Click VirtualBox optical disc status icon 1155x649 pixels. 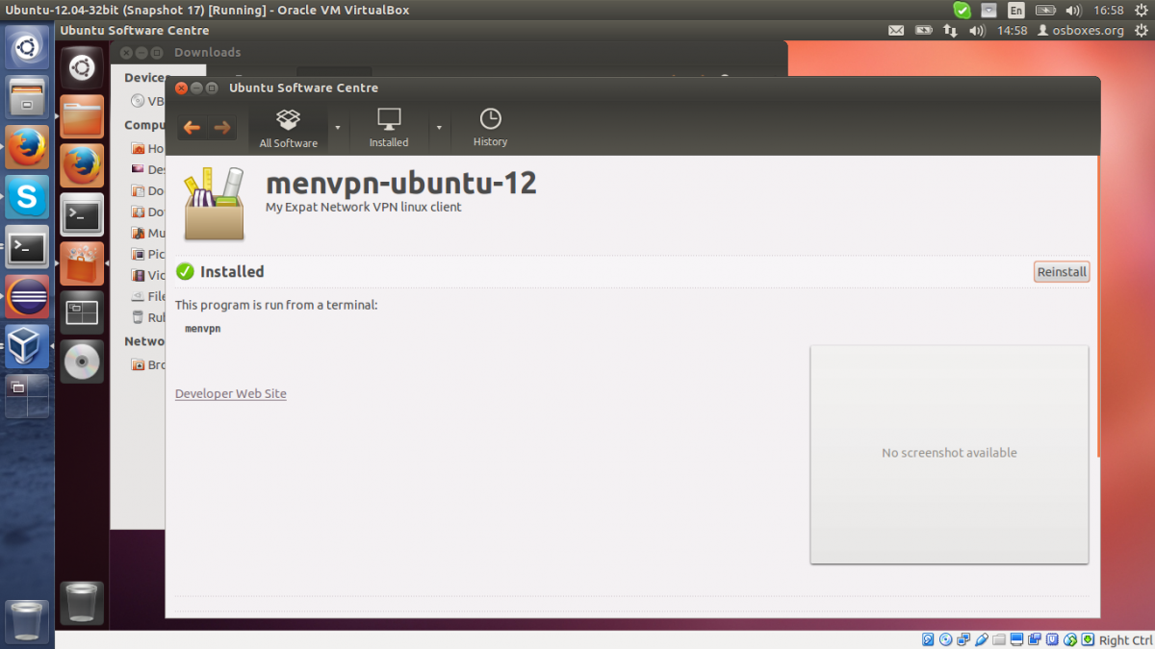tap(945, 639)
